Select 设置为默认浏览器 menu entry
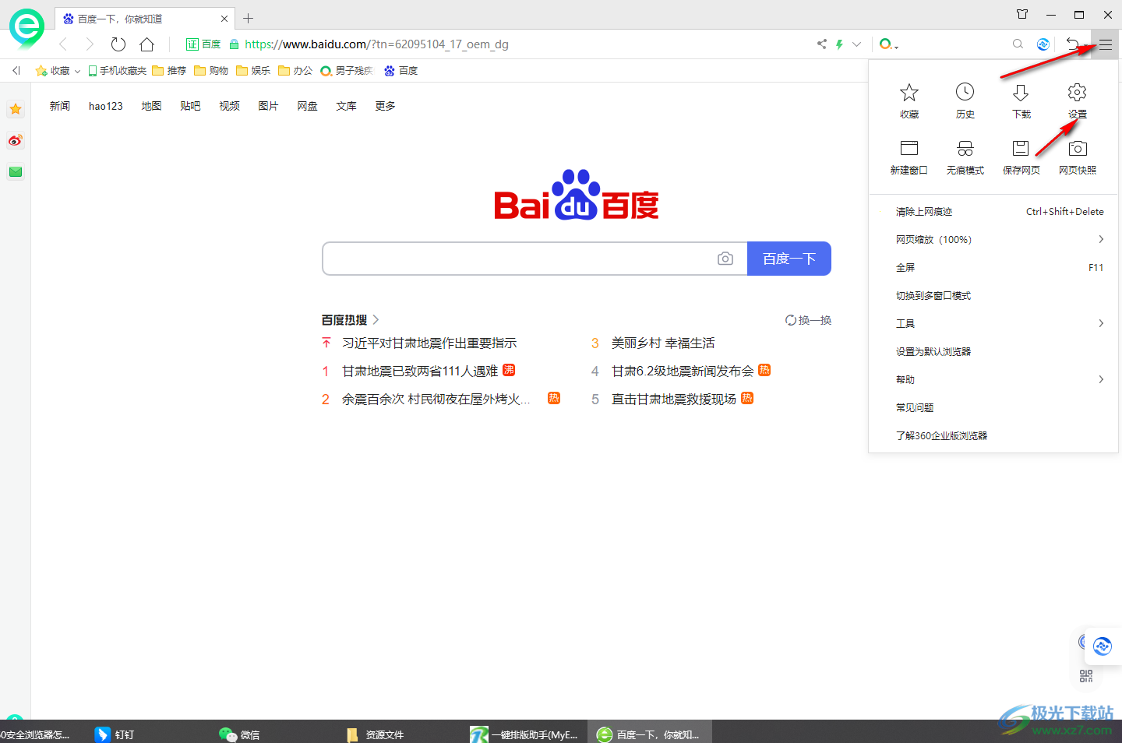This screenshot has height=743, width=1122. click(993, 352)
